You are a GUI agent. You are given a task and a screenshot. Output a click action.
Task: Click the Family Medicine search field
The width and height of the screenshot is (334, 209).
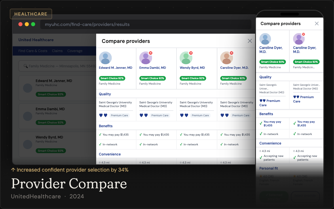click(x=58, y=66)
